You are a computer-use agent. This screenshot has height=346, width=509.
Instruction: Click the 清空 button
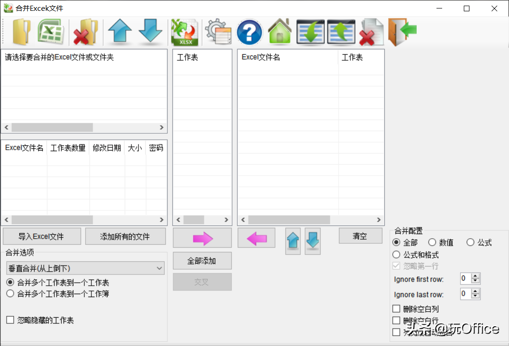pyautogui.click(x=360, y=236)
